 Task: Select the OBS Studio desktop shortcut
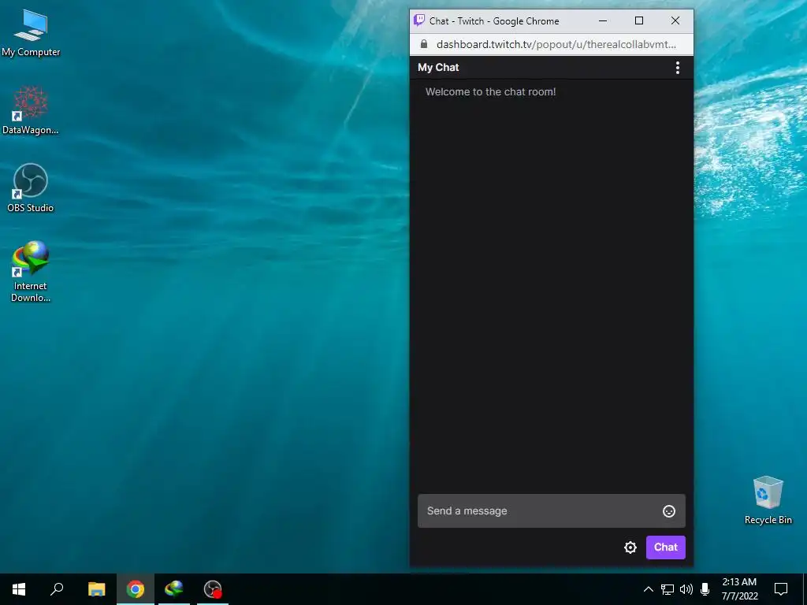pos(31,188)
